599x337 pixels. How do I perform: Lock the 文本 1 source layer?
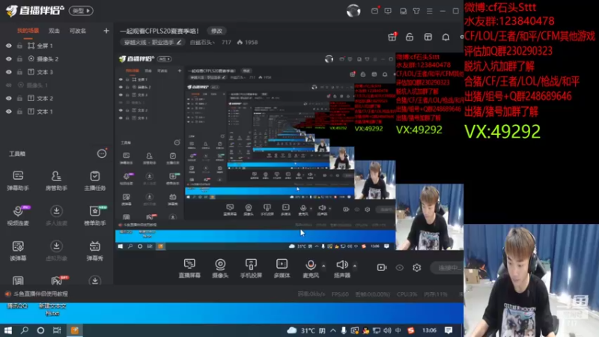pyautogui.click(x=19, y=112)
